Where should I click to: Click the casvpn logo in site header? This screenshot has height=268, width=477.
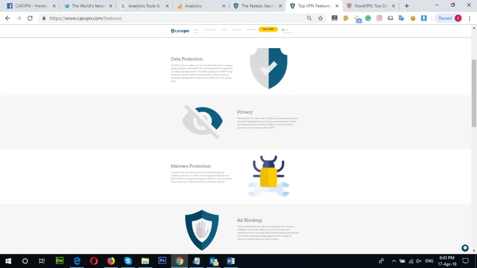(x=180, y=31)
